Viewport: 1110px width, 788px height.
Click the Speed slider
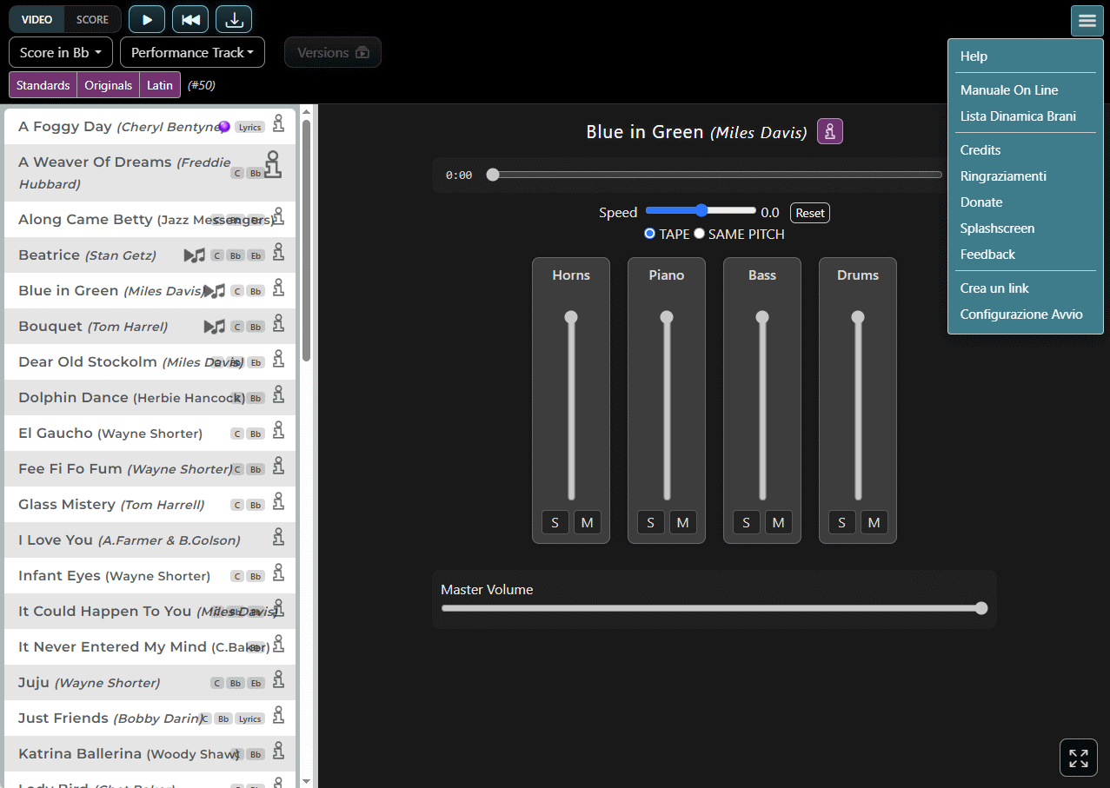tap(701, 210)
